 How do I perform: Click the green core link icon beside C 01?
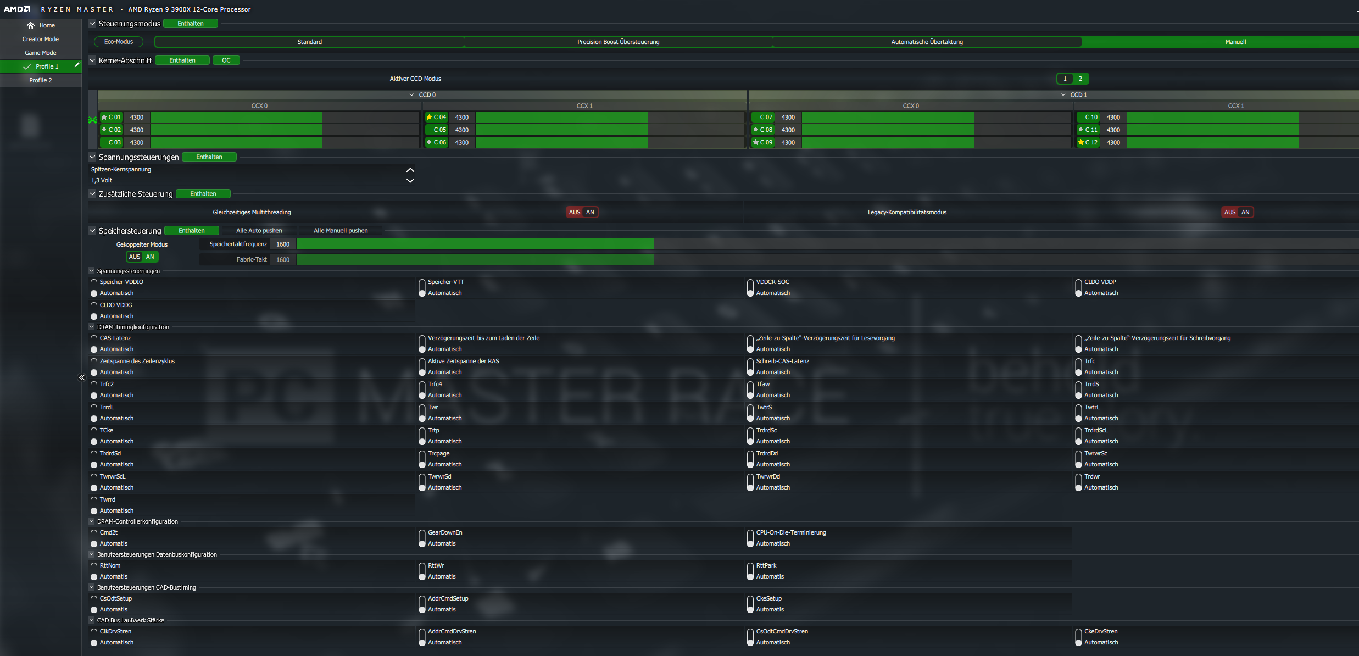(x=92, y=120)
